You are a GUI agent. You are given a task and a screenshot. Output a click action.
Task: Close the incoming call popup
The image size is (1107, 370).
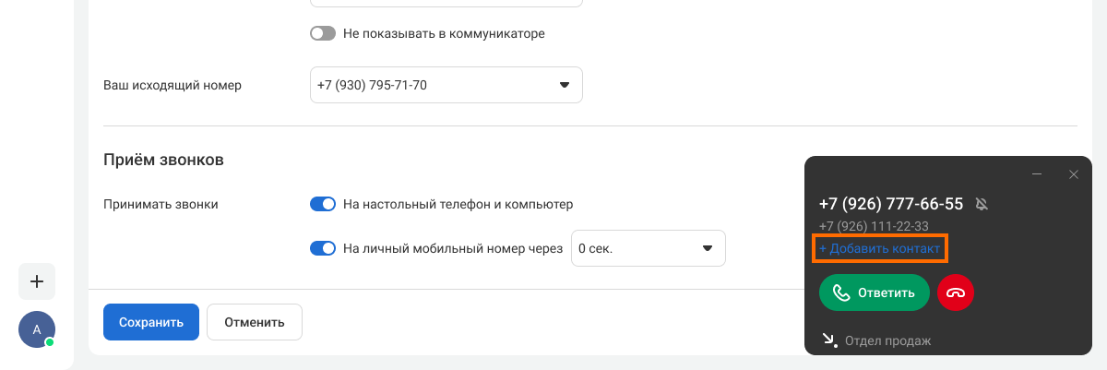[x=1073, y=173]
